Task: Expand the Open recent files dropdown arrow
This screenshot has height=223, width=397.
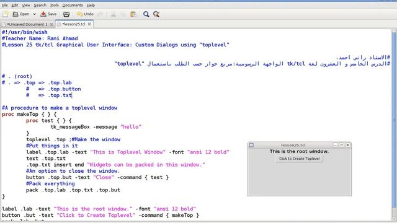Action: (35, 14)
